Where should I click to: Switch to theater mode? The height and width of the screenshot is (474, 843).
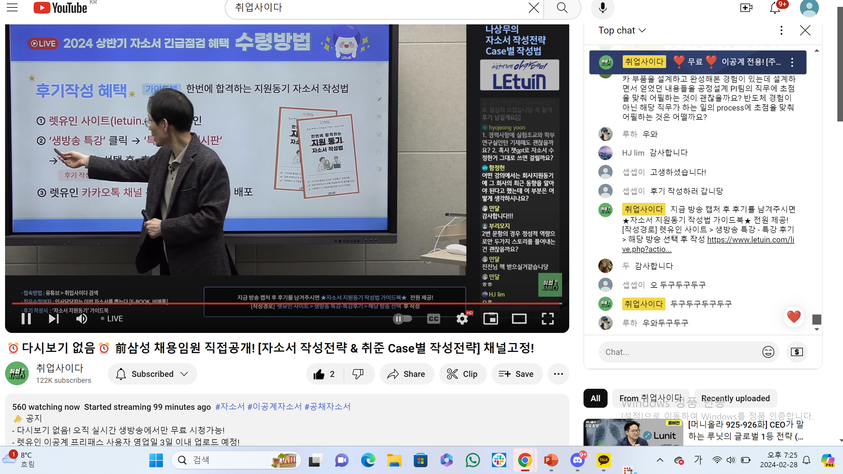point(519,318)
